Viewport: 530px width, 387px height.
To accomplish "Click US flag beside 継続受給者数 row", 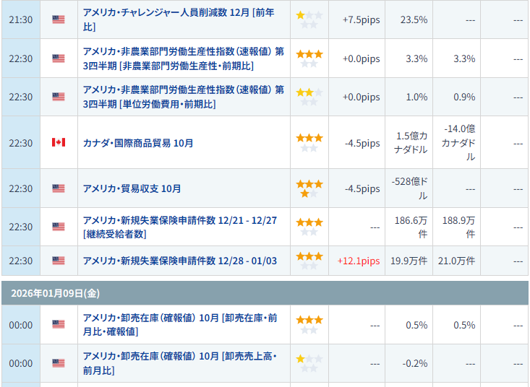I will pyautogui.click(x=59, y=227).
